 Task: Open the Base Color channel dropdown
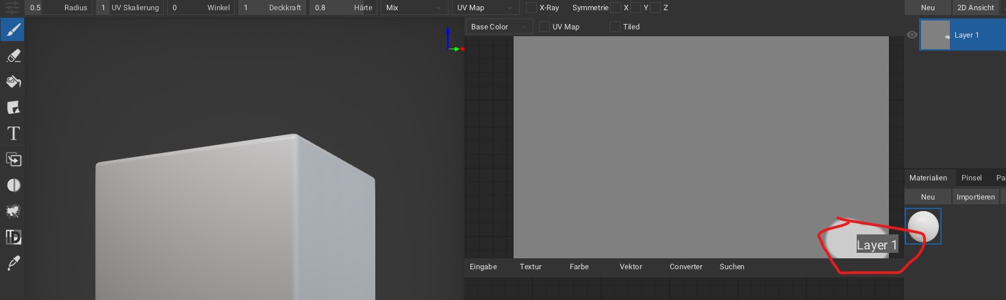tap(499, 27)
